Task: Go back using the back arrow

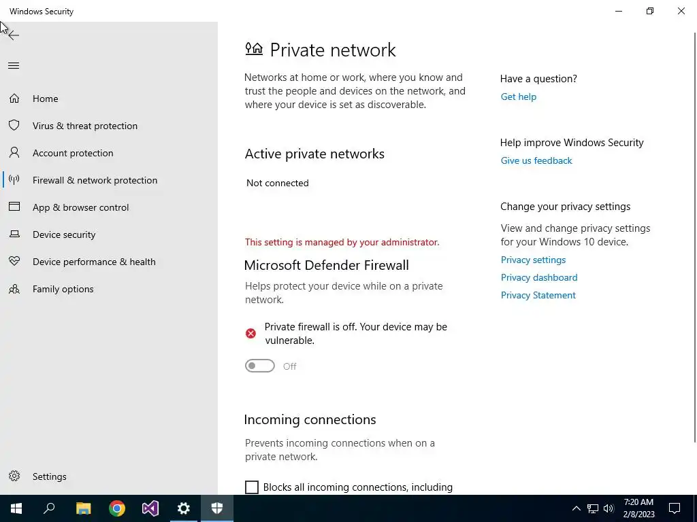Action: pyautogui.click(x=14, y=35)
